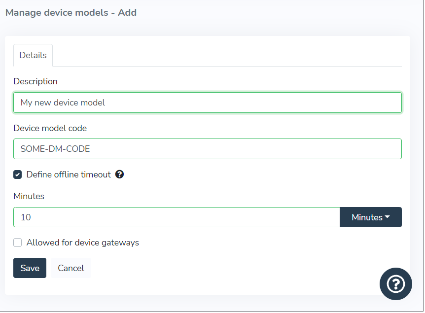Screen dimensions: 425x313
Task: Check the Allowed for device gateways box
Action: tap(18, 243)
